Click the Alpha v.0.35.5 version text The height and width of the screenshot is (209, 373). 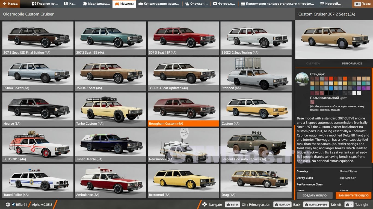click(x=42, y=205)
